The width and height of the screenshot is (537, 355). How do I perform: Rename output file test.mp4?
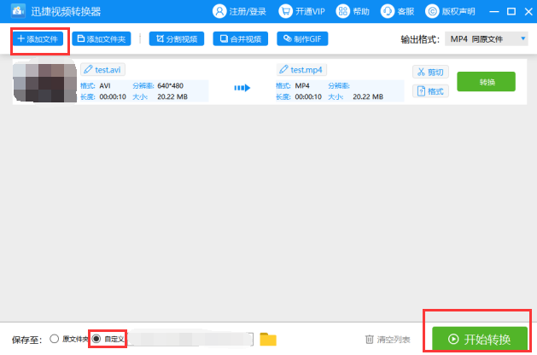[301, 70]
